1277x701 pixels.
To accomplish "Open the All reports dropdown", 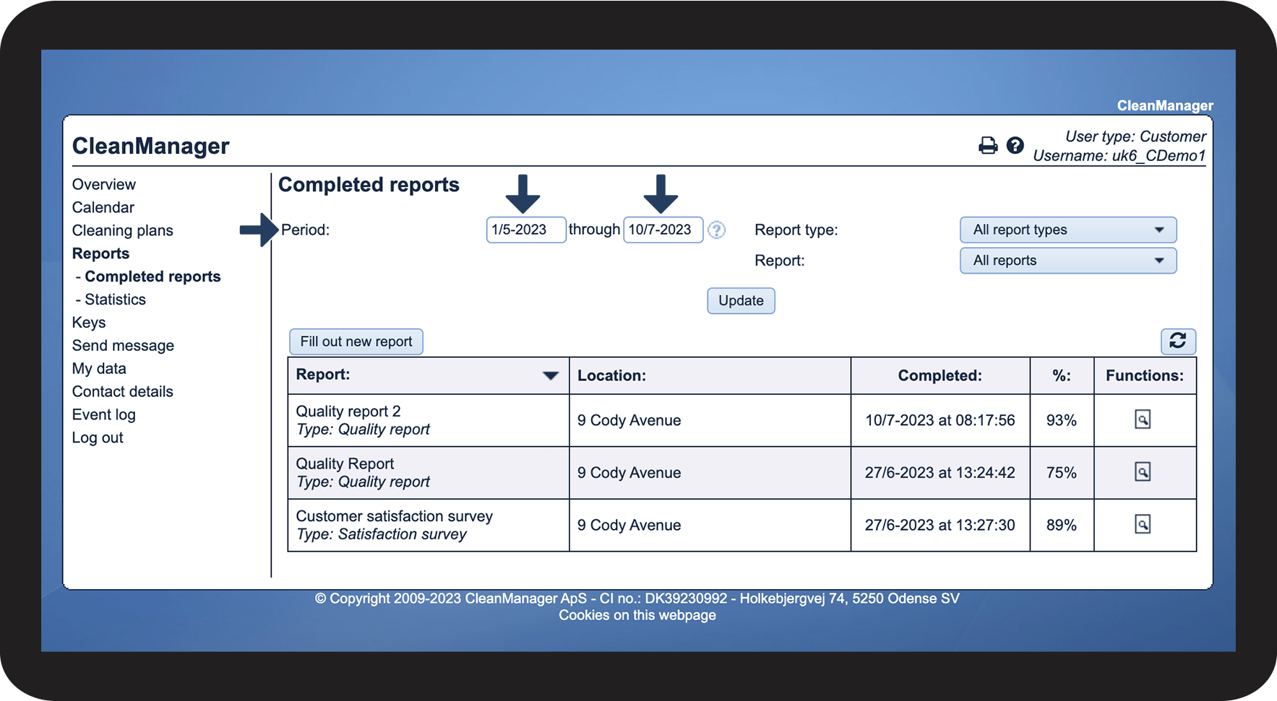I will (x=1068, y=261).
